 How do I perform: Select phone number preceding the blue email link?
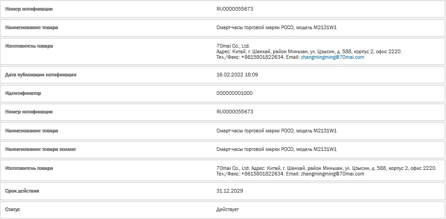pos(262,57)
